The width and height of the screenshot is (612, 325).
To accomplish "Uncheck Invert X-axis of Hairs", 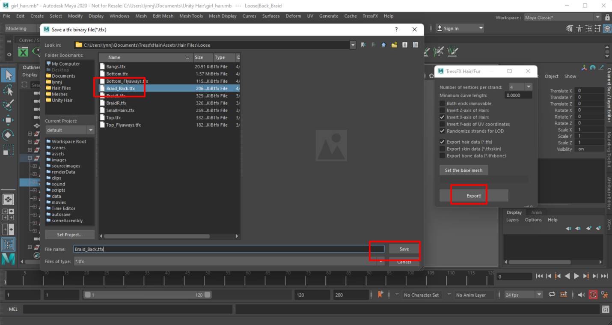I will (442, 117).
